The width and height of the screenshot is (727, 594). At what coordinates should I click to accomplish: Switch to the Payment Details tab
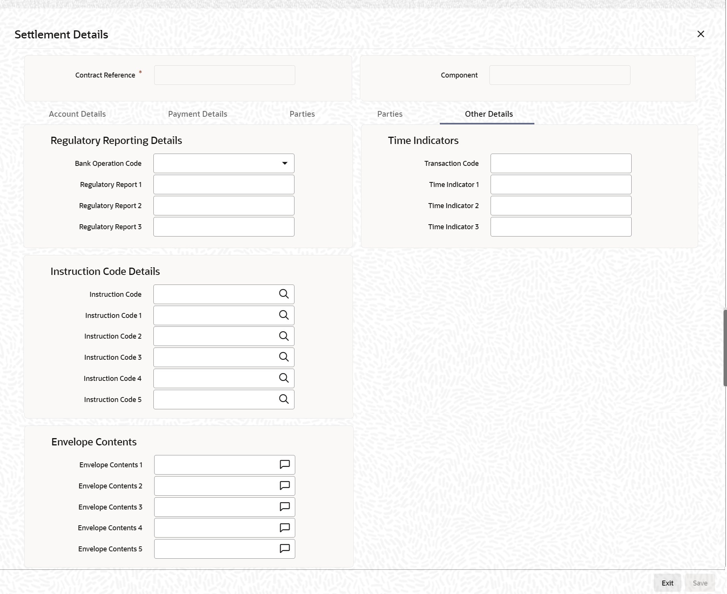pos(198,114)
